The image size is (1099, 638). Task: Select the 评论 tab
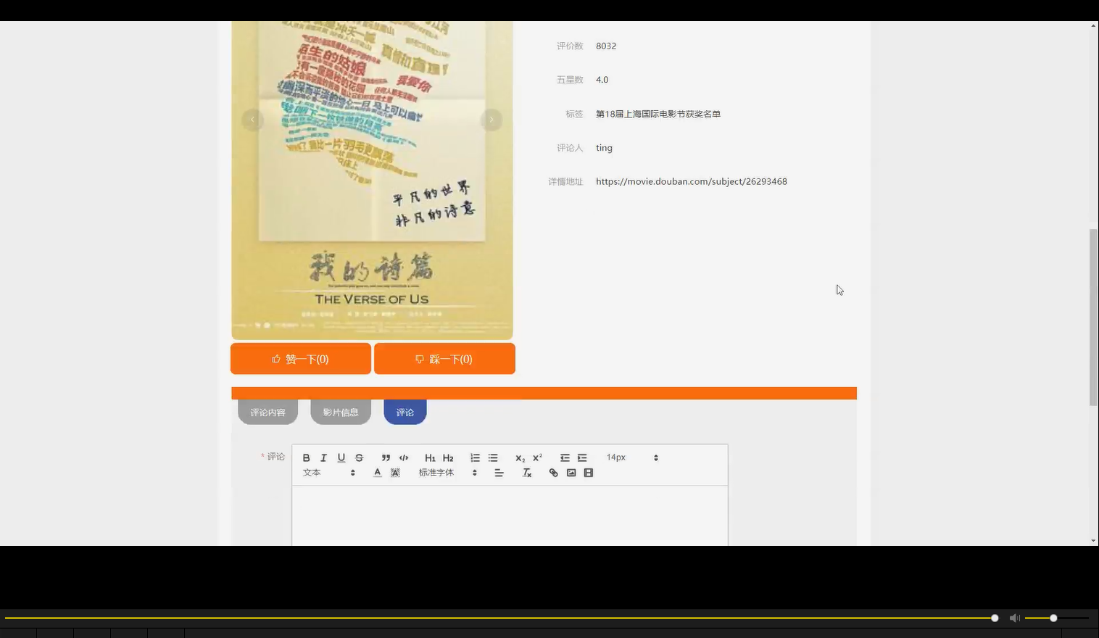(x=405, y=412)
